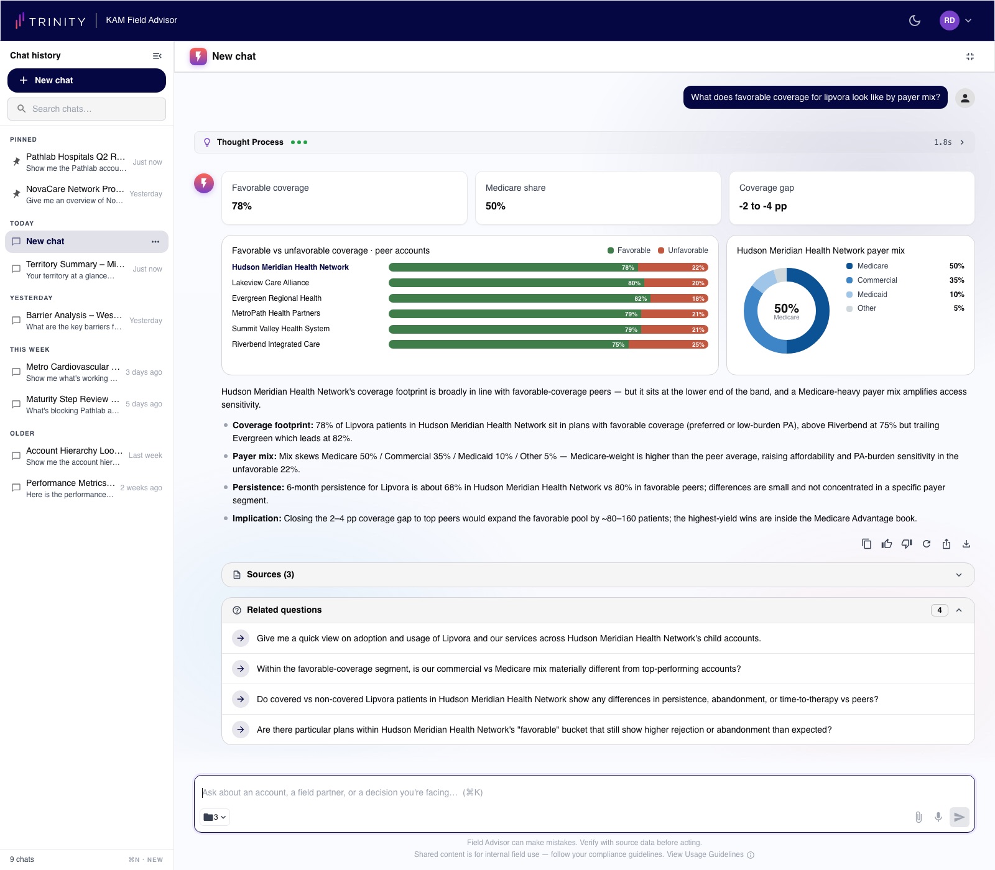Click chat icon beside Performance Metrics
995x870 pixels.
(x=17, y=488)
